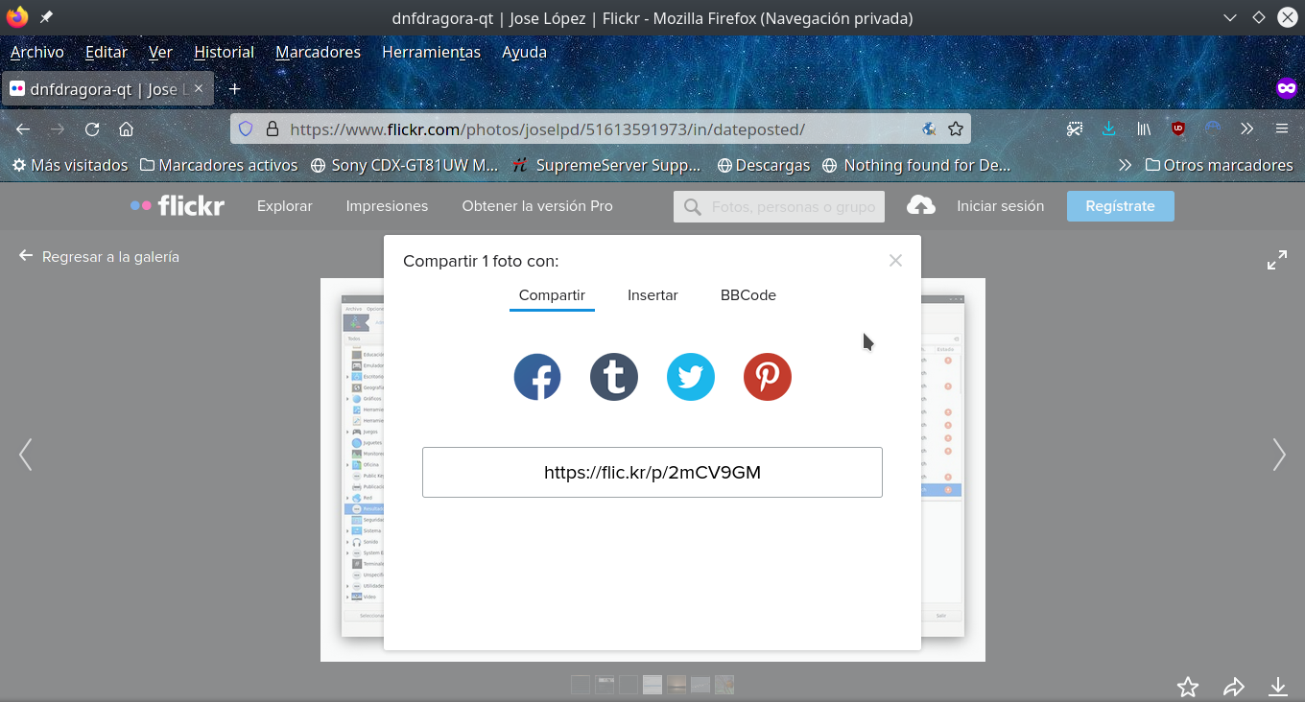Switch to the Compartir tab
Viewport: 1305px width, 702px height.
552,295
